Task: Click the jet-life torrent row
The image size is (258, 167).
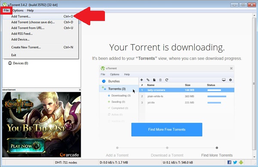Action: tap(187, 103)
